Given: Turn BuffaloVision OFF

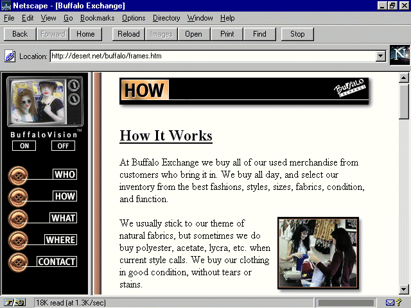Looking at the screenshot, I should tap(63, 146).
